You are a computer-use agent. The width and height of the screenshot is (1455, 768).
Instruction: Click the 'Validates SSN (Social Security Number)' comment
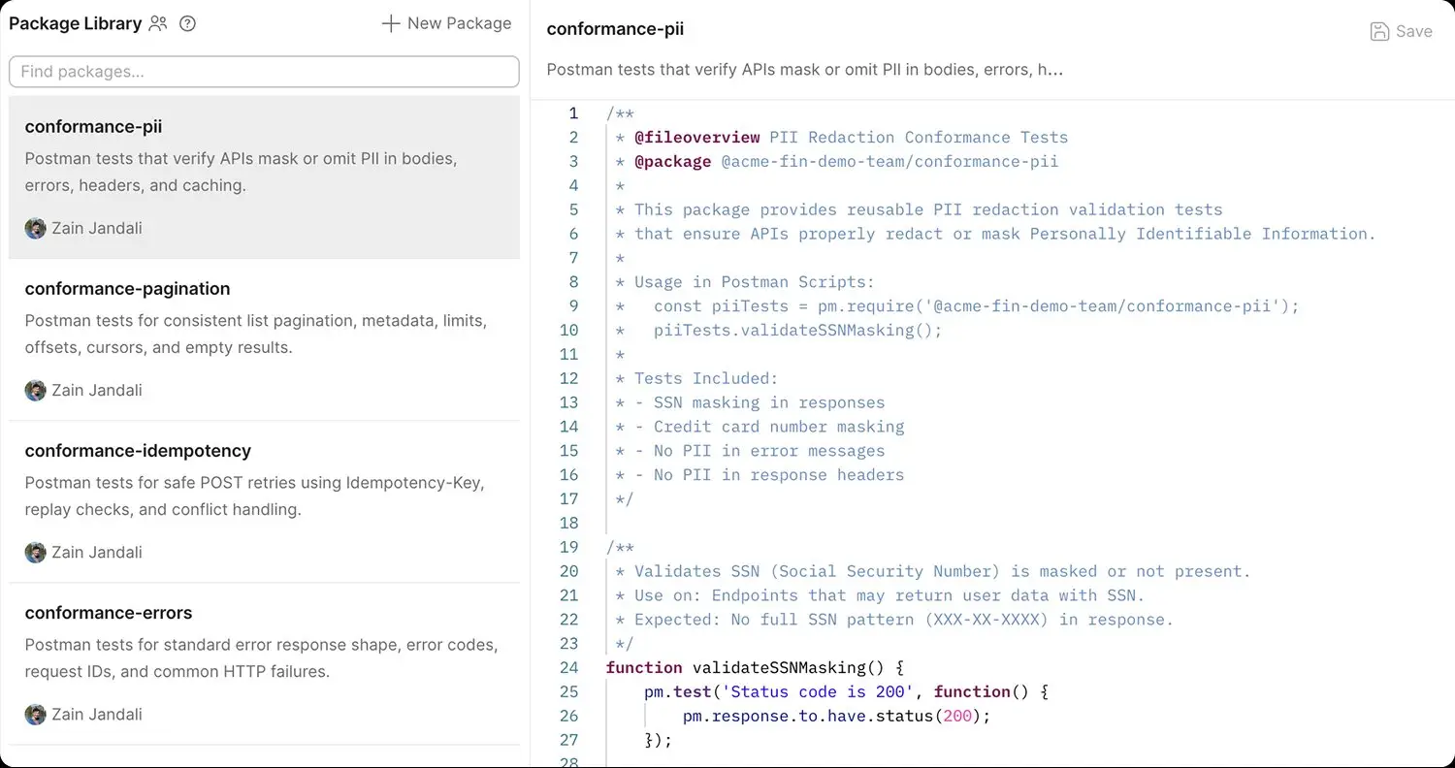(x=933, y=571)
